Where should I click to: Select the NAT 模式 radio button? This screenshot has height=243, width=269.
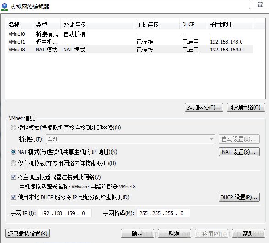pos(13,152)
